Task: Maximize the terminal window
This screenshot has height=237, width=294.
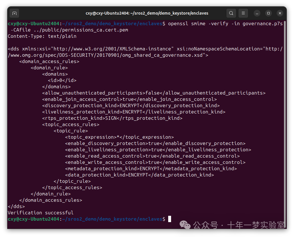Action: coord(268,13)
